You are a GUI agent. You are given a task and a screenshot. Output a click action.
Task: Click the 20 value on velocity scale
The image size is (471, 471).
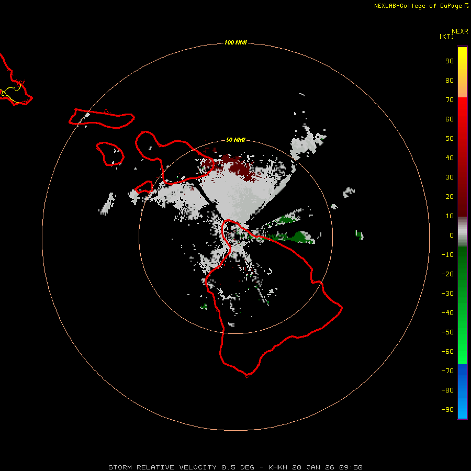(450, 197)
